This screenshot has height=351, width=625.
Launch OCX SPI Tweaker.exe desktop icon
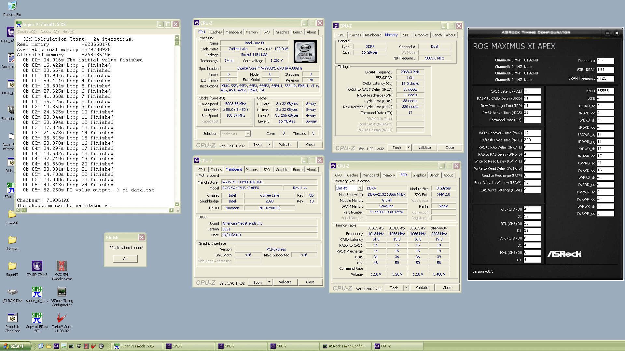pyautogui.click(x=62, y=266)
